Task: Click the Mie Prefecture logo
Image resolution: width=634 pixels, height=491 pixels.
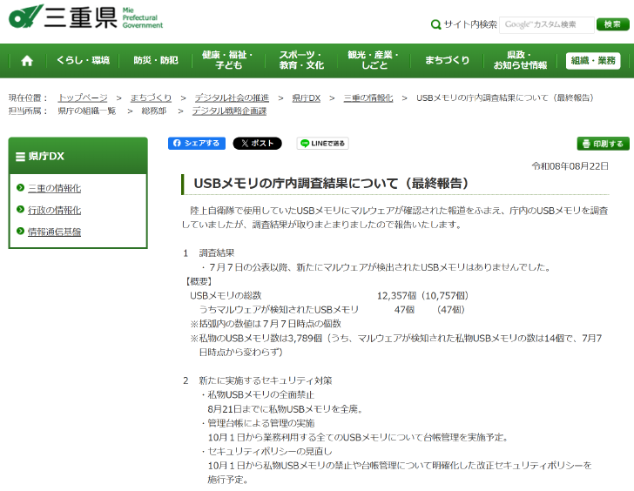Action: tap(85, 17)
